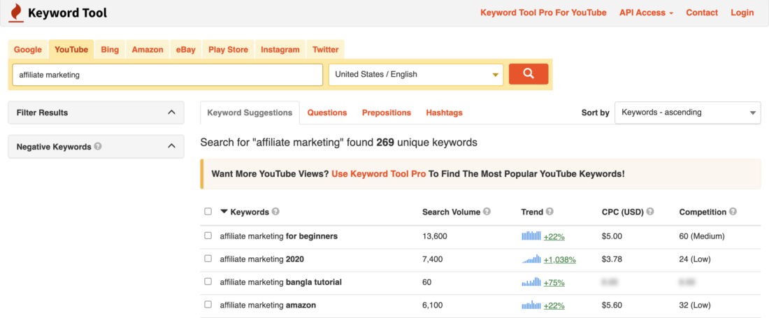Image resolution: width=769 pixels, height=318 pixels.
Task: Open the Keyword Suggestions tab
Action: (250, 113)
